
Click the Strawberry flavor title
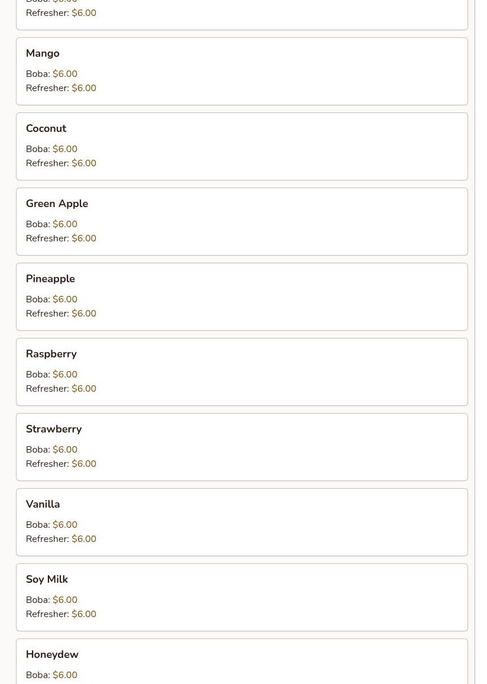[54, 429]
